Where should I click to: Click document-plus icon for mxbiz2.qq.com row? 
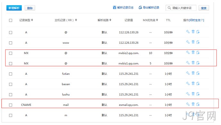pyautogui.click(x=198, y=52)
